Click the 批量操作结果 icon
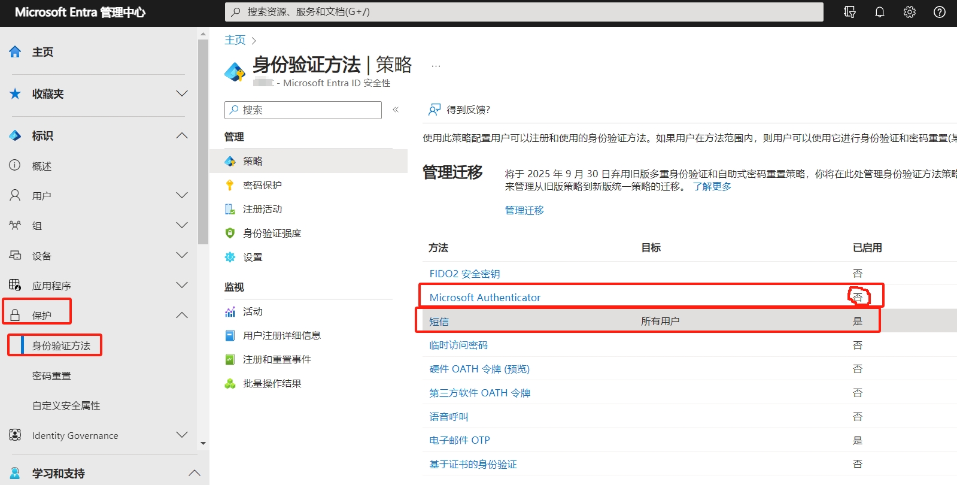The width and height of the screenshot is (957, 485). (x=230, y=383)
